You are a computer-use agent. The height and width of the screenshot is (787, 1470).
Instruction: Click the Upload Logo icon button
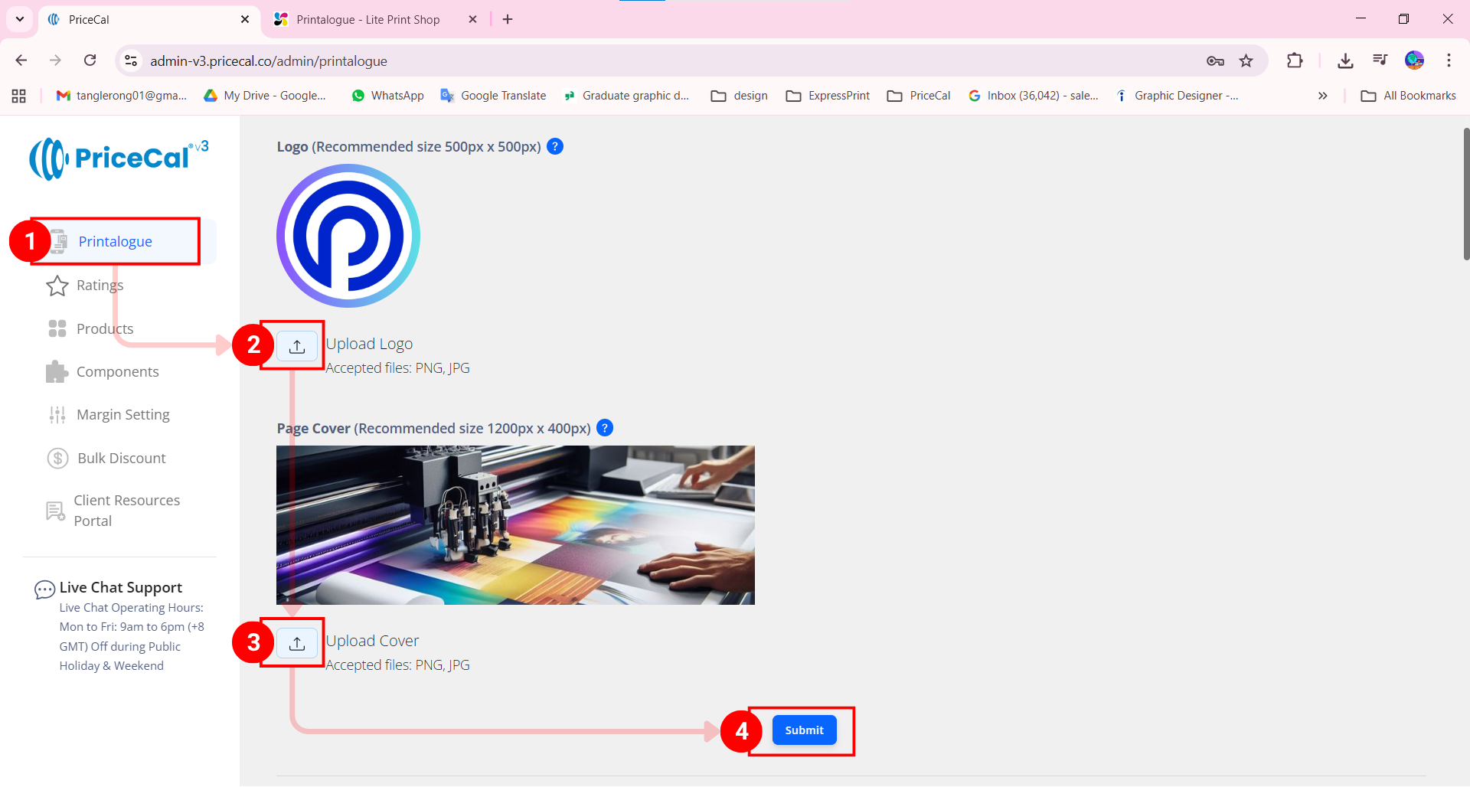click(x=297, y=346)
